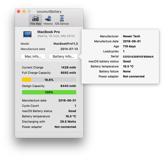Select the MacBook Pro heading text

pyautogui.click(x=49, y=32)
